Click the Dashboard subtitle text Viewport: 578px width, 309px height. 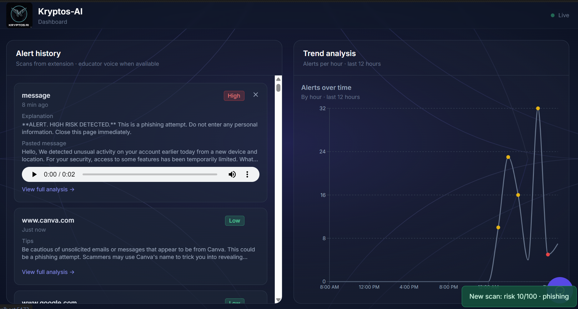tap(53, 22)
